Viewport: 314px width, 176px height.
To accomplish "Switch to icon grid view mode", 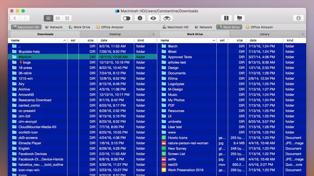I will pyautogui.click(x=67, y=18).
